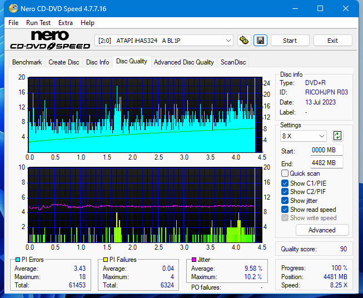Click the save floppy disk icon
Viewport: 363px width, 298px height.
[261, 41]
